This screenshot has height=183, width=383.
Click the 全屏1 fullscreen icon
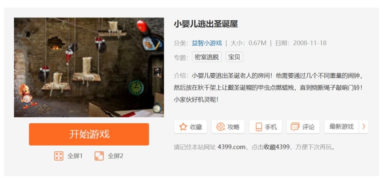pos(59,156)
